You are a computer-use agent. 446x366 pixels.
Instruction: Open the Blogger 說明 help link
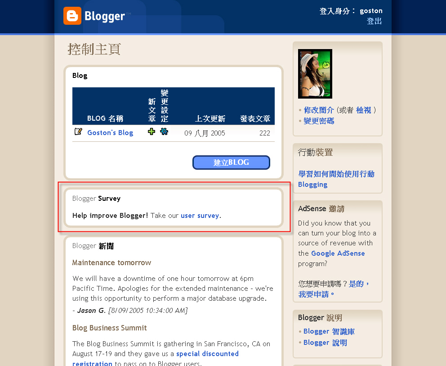[325, 343]
